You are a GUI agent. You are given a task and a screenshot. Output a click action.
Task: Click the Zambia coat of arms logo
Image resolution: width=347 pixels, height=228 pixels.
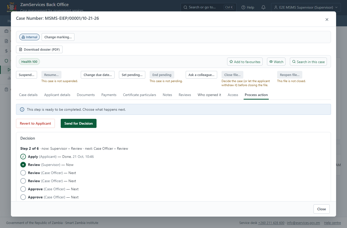click(x=12, y=7)
